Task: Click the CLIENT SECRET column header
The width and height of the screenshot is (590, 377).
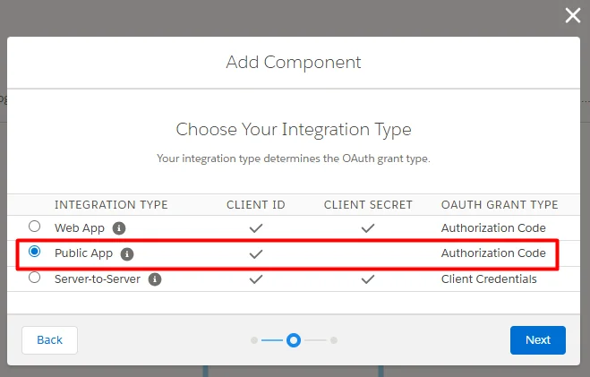Action: (x=368, y=205)
